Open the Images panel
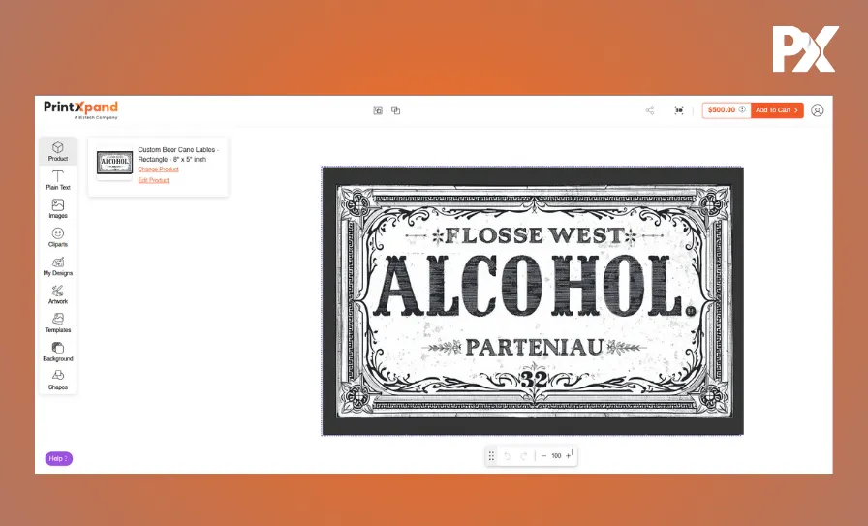This screenshot has height=526, width=868. (57, 208)
